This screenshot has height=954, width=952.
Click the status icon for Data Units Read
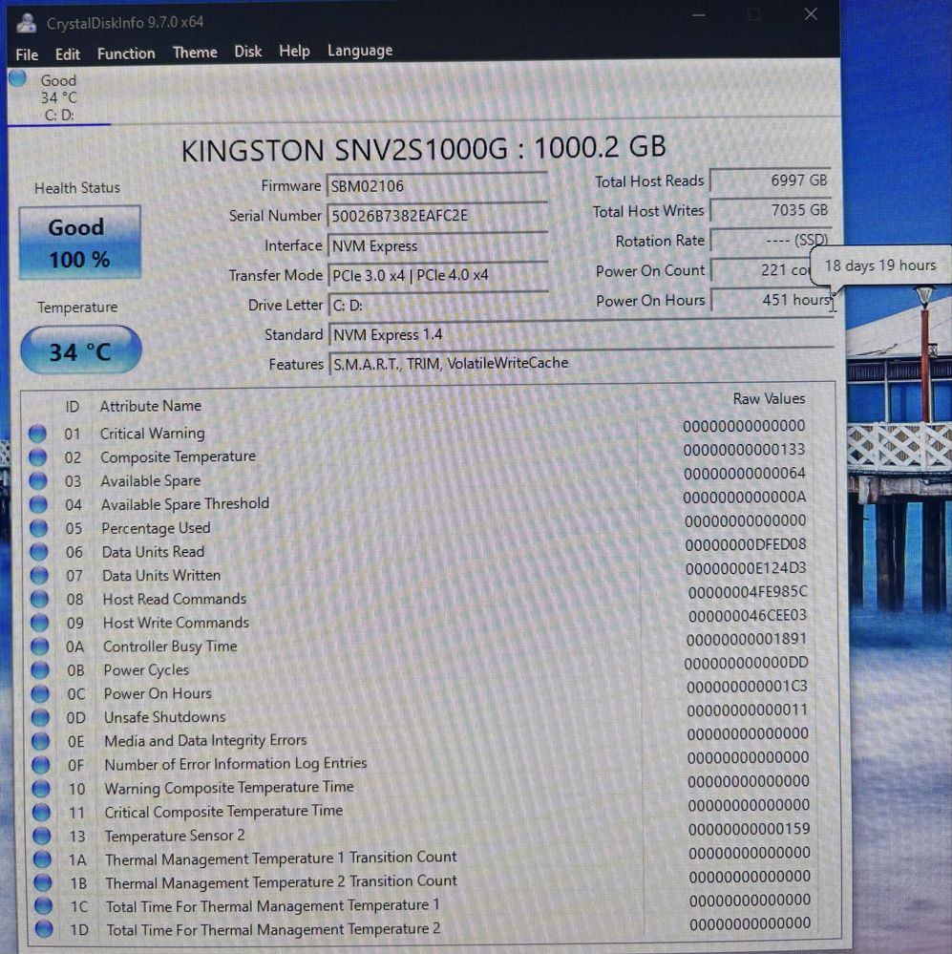coord(39,552)
